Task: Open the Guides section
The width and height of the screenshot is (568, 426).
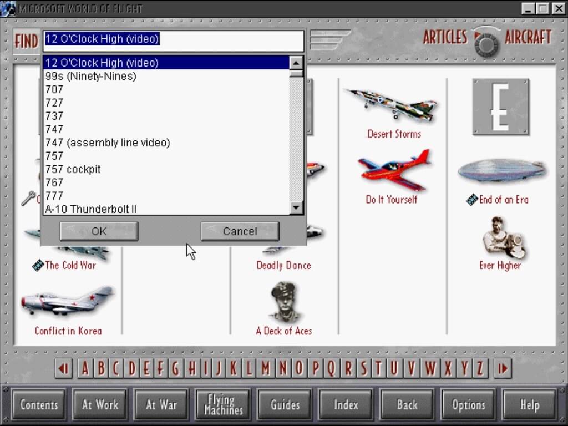Action: pos(285,404)
